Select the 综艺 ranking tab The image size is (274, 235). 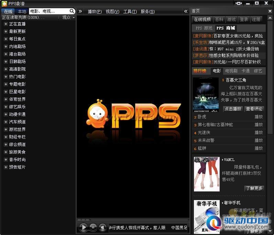(x=258, y=71)
